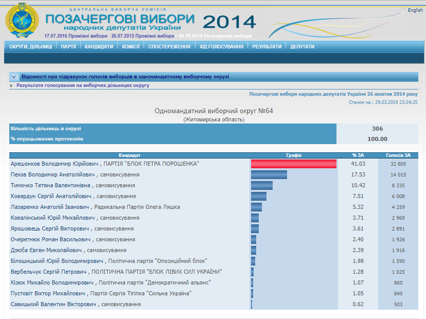Open 17.07.2016 Проміжні вибори link
Image resolution: width=426 pixels, height=319 pixels.
(76, 36)
